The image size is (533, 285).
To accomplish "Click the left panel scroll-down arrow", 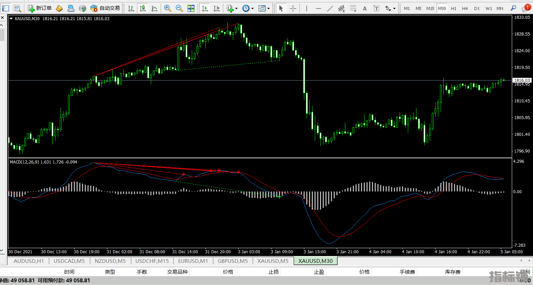I will point(2,251).
